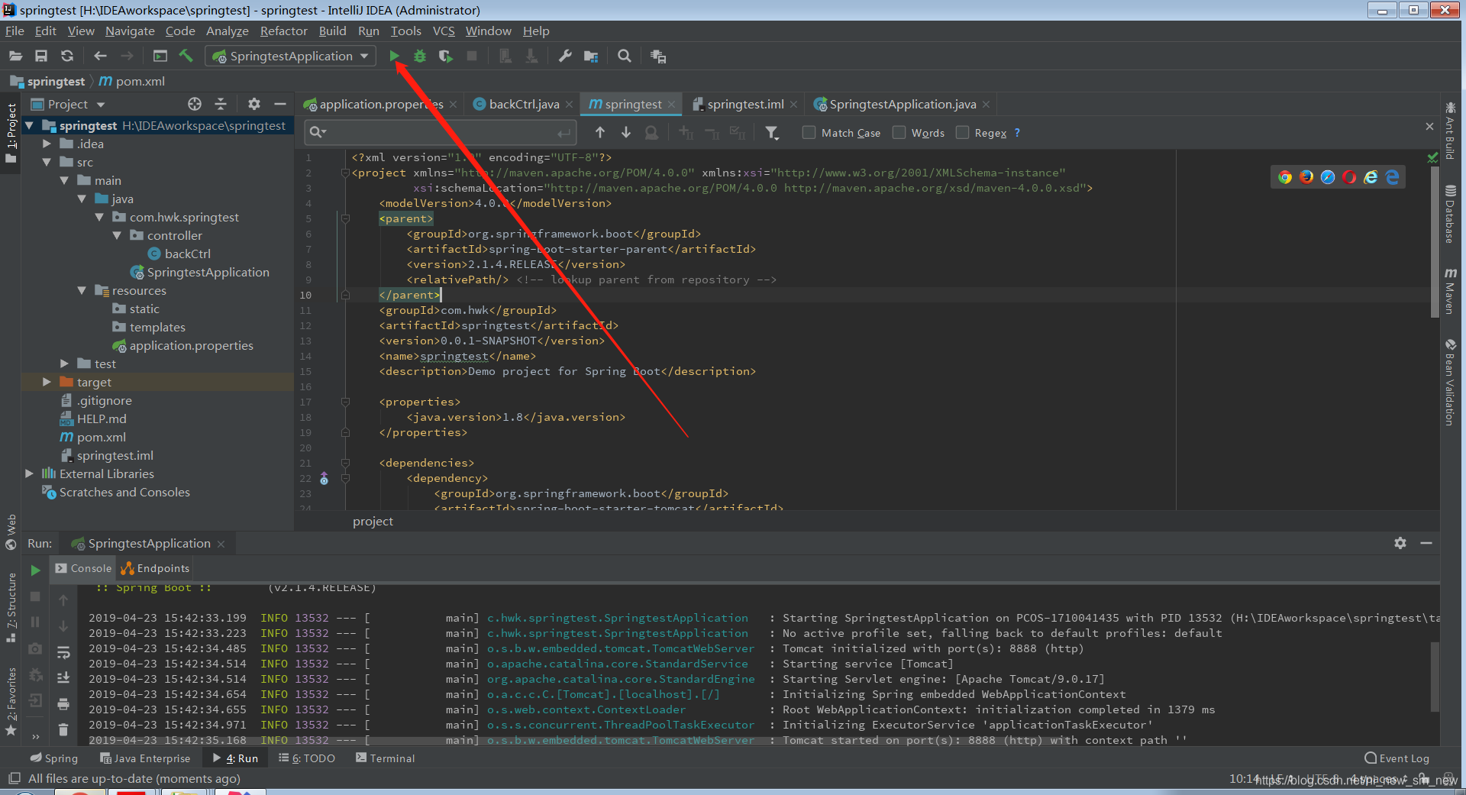Open in Firefox browser icon

tap(1306, 177)
